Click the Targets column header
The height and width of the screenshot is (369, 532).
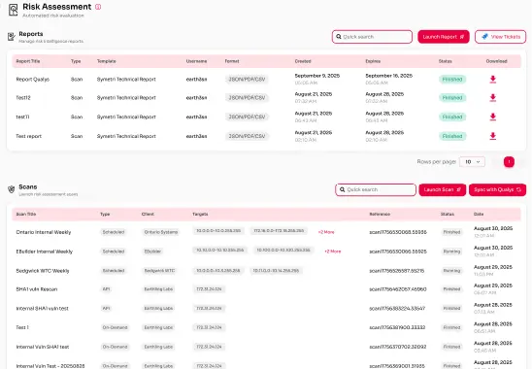click(x=200, y=215)
